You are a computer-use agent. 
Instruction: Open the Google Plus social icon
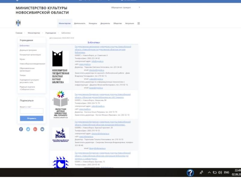point(35,129)
